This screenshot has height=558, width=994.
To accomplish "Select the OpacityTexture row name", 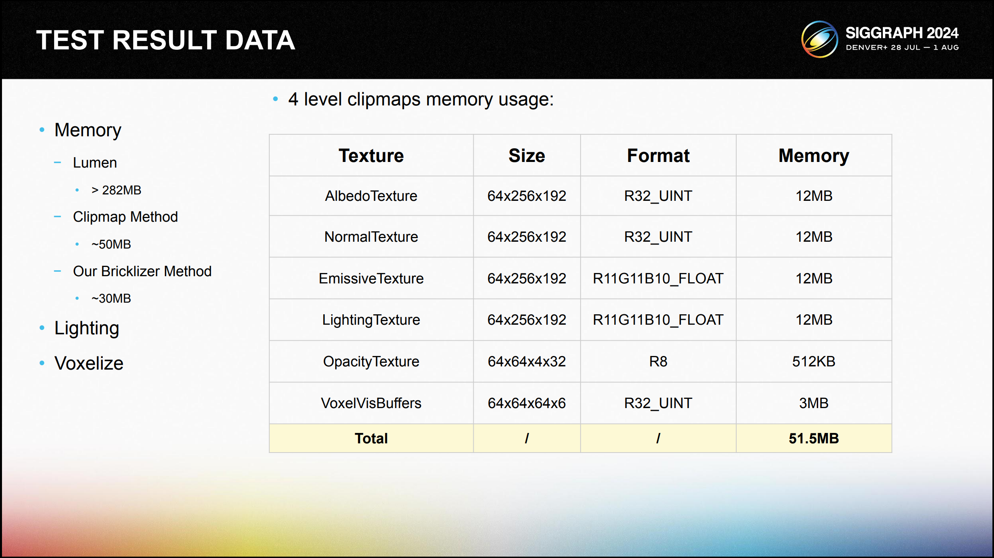I will pyautogui.click(x=371, y=362).
